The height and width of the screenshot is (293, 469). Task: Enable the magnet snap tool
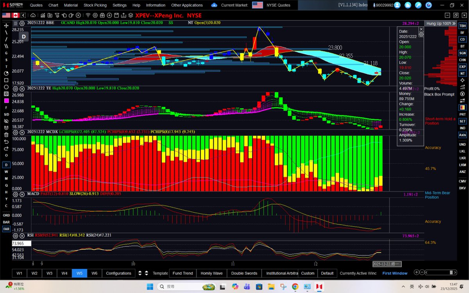pos(6,128)
